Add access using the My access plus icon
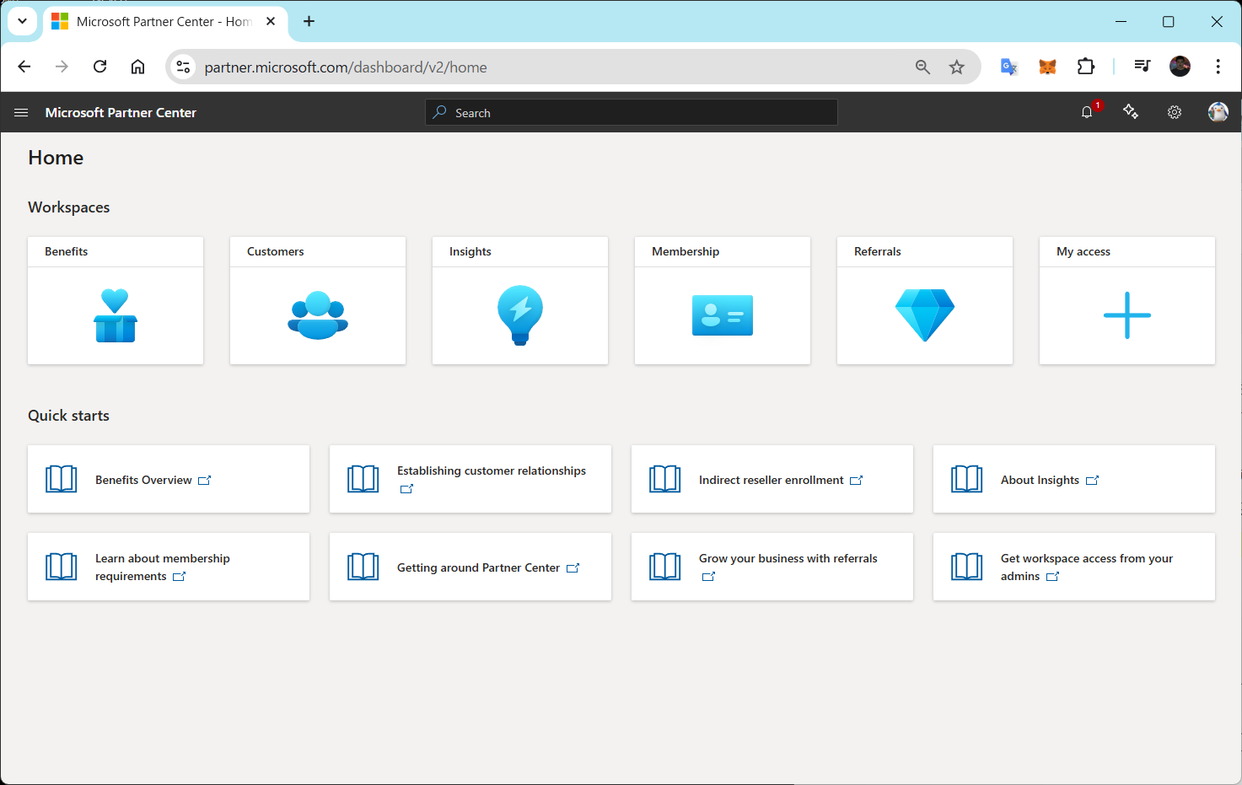 tap(1126, 315)
